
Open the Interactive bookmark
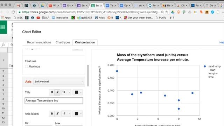tap(60, 18)
